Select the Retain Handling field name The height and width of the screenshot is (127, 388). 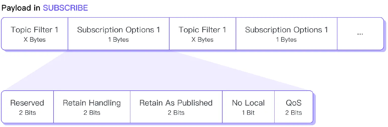coord(92,103)
